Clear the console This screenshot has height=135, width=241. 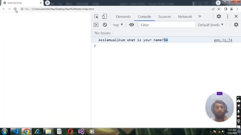(x=105, y=25)
